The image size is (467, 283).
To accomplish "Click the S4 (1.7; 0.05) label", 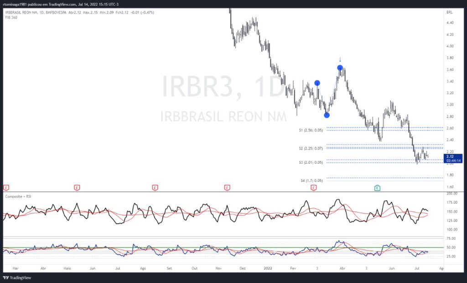I will tap(311, 181).
